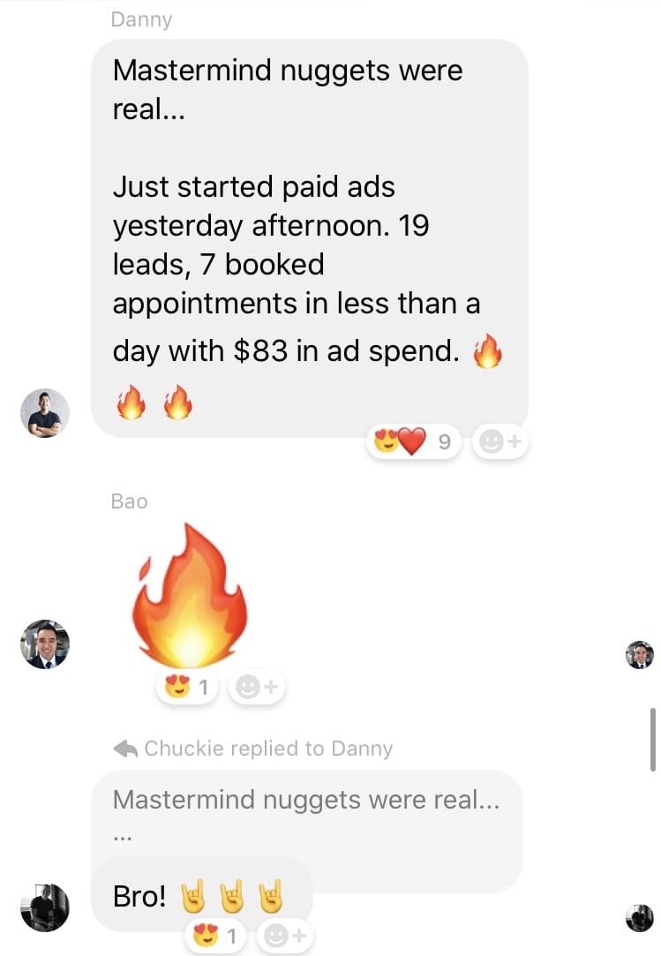The width and height of the screenshot is (661, 956).
Task: Click the seen-by avatar next to Bro message
Action: [x=640, y=917]
